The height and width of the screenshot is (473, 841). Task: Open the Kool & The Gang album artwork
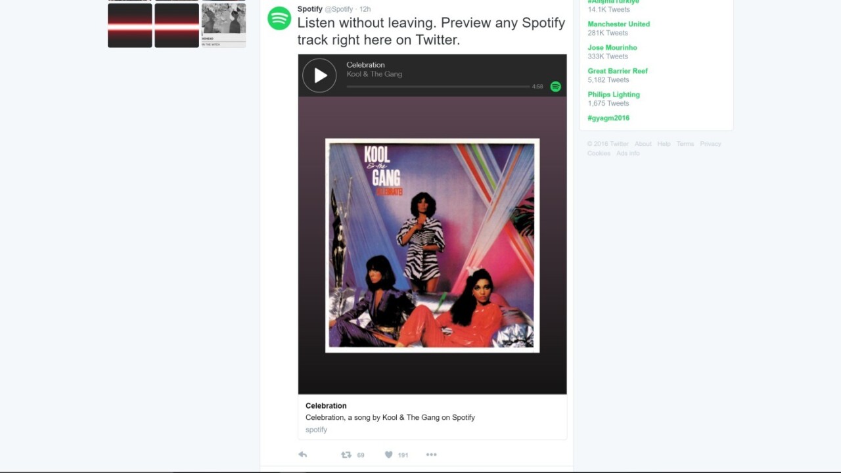(x=432, y=246)
